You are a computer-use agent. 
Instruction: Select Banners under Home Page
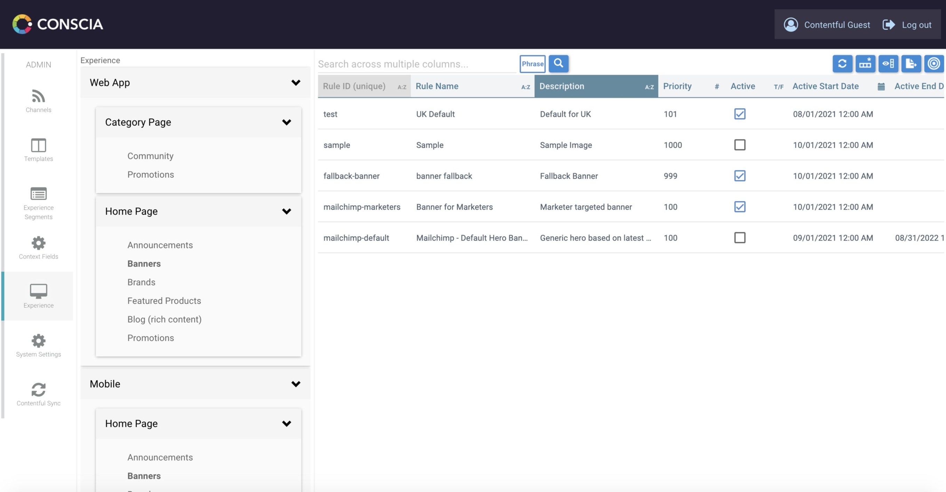(144, 263)
